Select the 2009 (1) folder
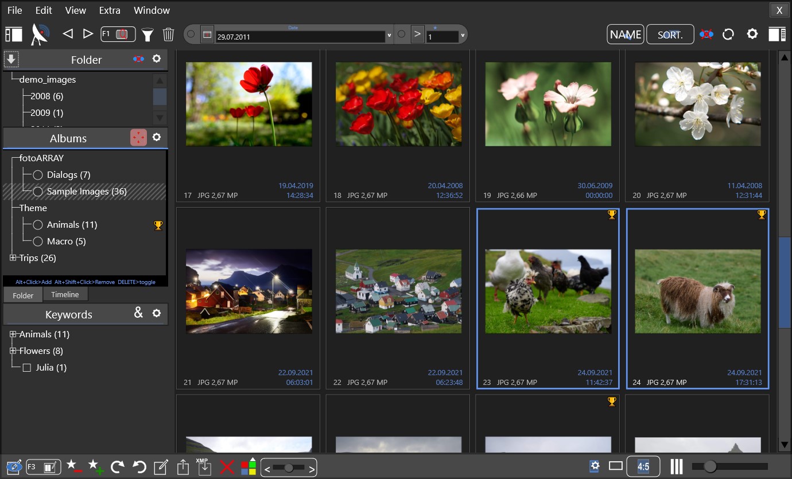The image size is (792, 479). (47, 112)
